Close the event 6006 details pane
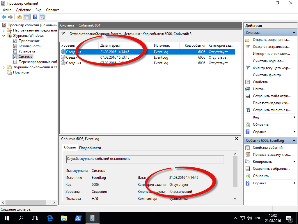The width and height of the screenshot is (298, 224). coord(237,139)
